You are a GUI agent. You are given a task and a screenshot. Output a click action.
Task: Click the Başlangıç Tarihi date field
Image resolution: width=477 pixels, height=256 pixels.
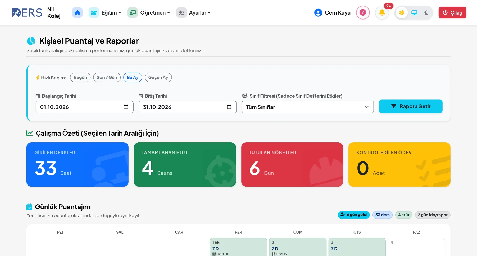click(85, 107)
